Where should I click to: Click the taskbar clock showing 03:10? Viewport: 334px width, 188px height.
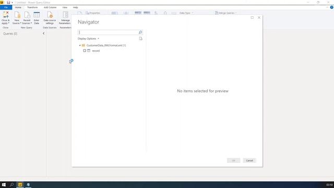pos(329,185)
